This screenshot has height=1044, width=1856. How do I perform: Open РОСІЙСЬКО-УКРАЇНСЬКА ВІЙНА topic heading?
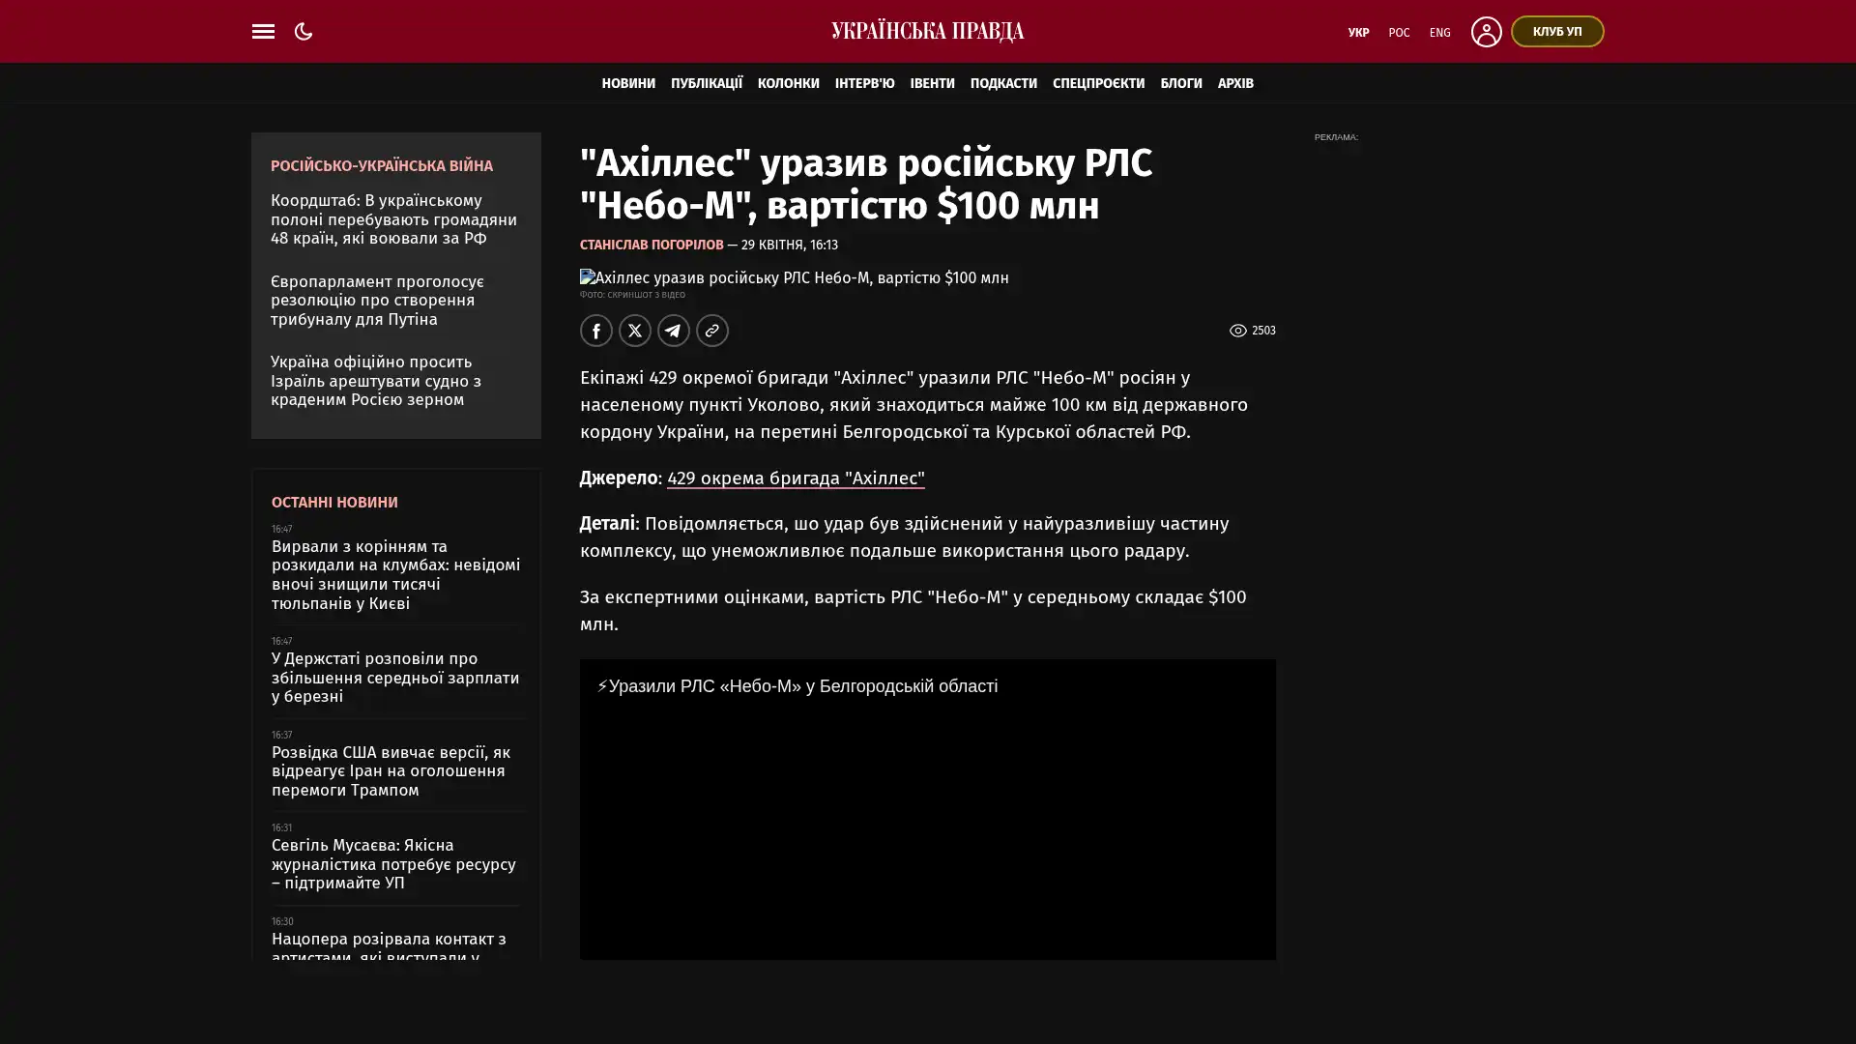382,165
